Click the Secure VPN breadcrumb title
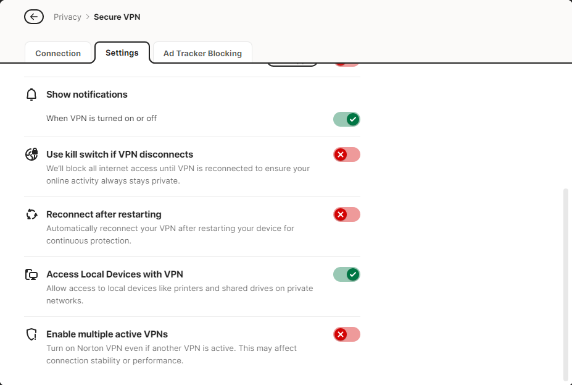This screenshot has height=385, width=572. coord(117,17)
